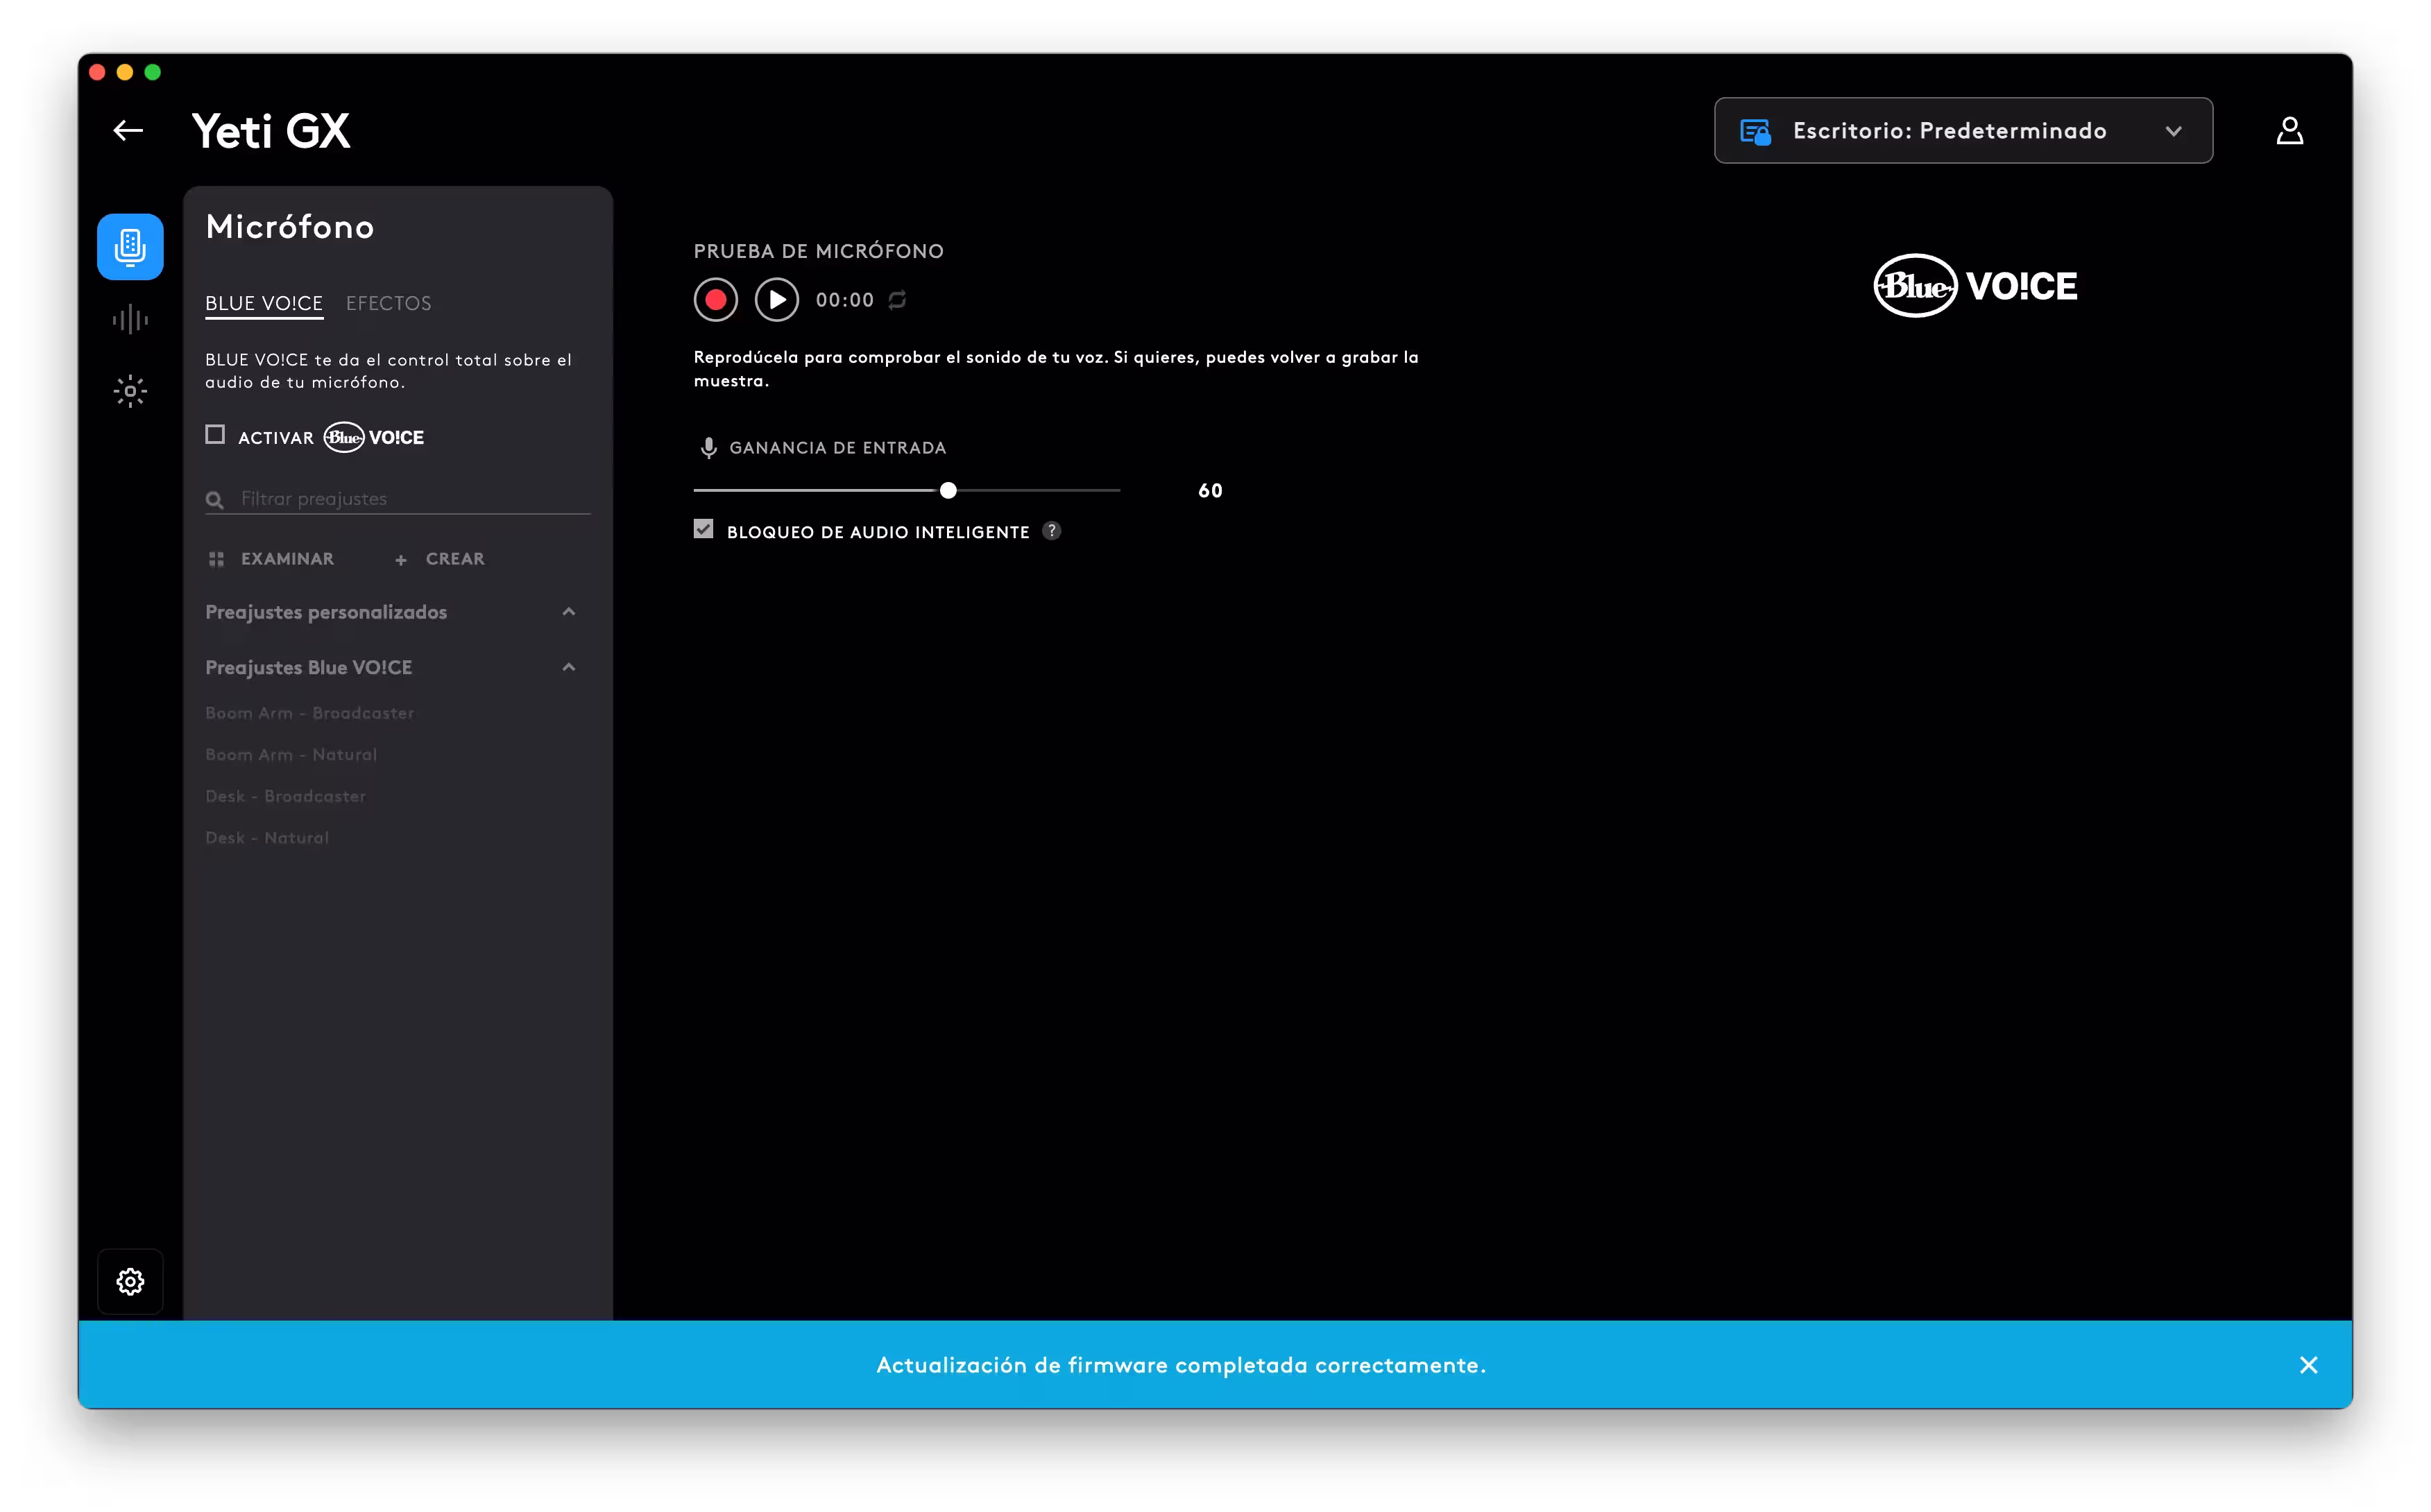Open Escritorio: Predeterminado profile dropdown
Viewport: 2431px width, 1512px height.
(1963, 131)
